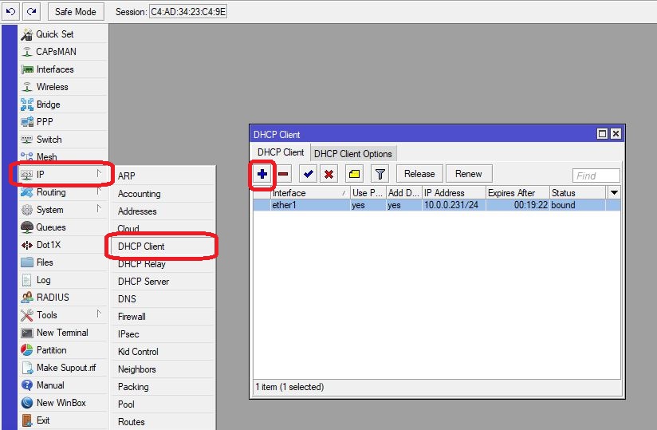The height and width of the screenshot is (430, 657).
Task: Toggle the Safe Mode button
Action: click(x=76, y=11)
